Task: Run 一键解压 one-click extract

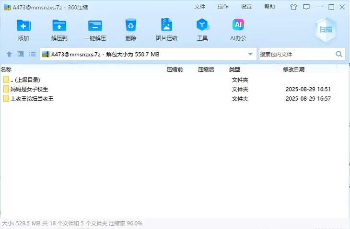Action: coord(95,25)
